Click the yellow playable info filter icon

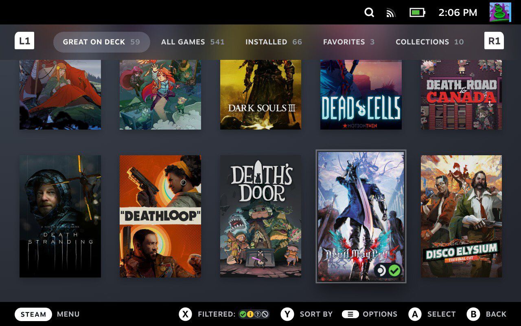tap(250, 314)
